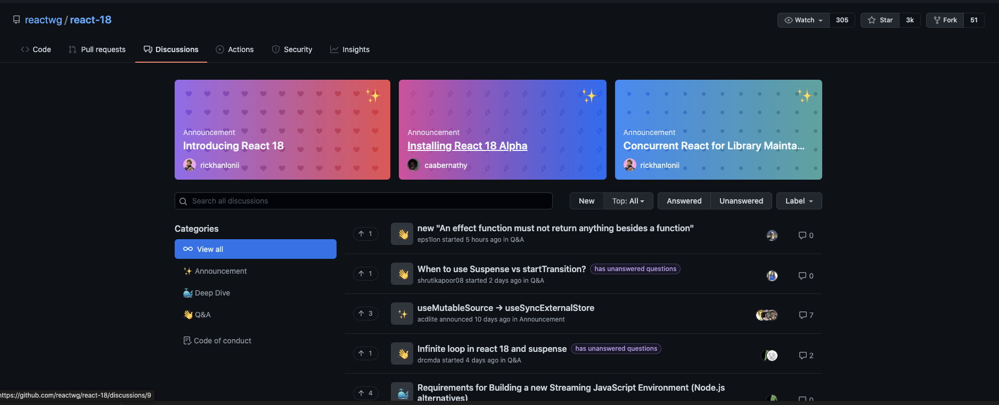Open useMutableSource → useSyncExternalStore discussion
This screenshot has height=405, width=999.
pos(506,308)
